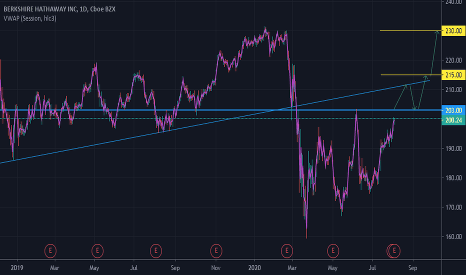
Task: Click the BERKSHIRE HATHAWAY INC symbol title
Action: [x=40, y=9]
